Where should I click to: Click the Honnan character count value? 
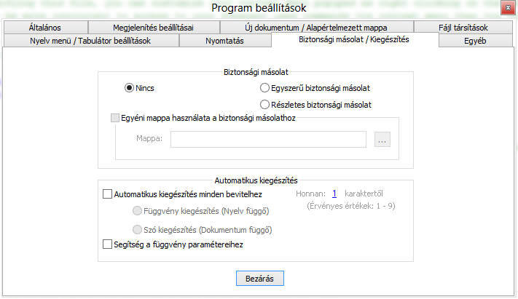pos(334,194)
